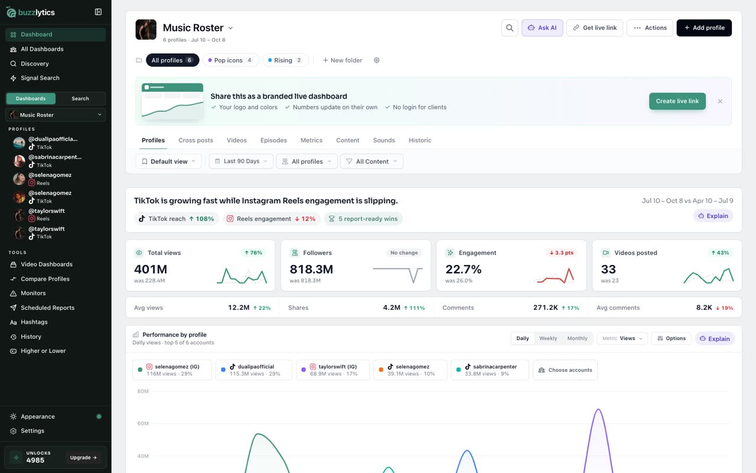Select the Historic tab
Image resolution: width=756 pixels, height=473 pixels.
coord(420,140)
